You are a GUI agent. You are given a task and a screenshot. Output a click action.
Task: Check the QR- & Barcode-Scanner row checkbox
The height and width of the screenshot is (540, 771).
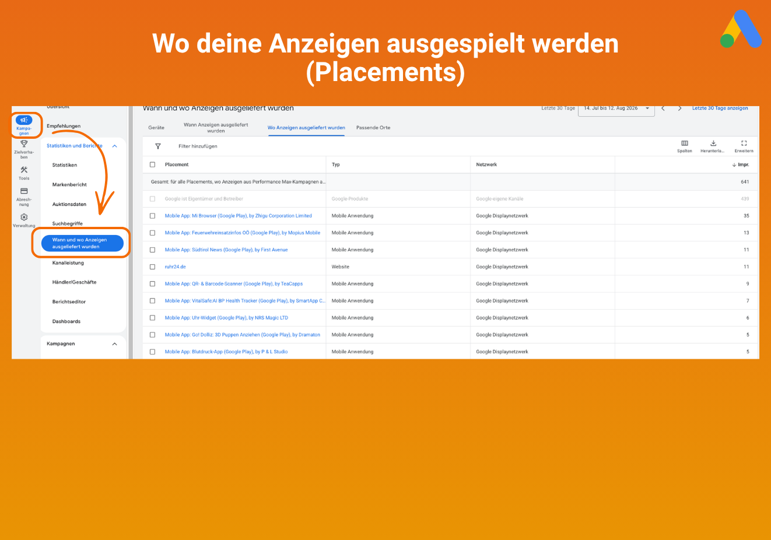(x=153, y=284)
